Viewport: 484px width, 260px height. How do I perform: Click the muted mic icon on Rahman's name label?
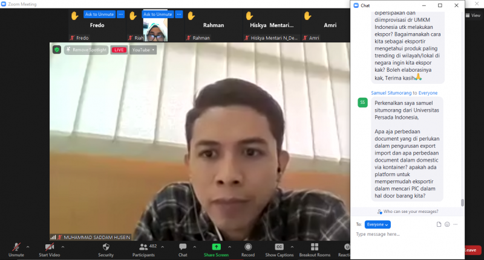pyautogui.click(x=189, y=38)
